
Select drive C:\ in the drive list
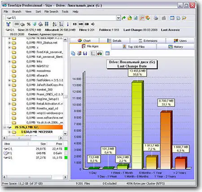pyautogui.click(x=35, y=149)
